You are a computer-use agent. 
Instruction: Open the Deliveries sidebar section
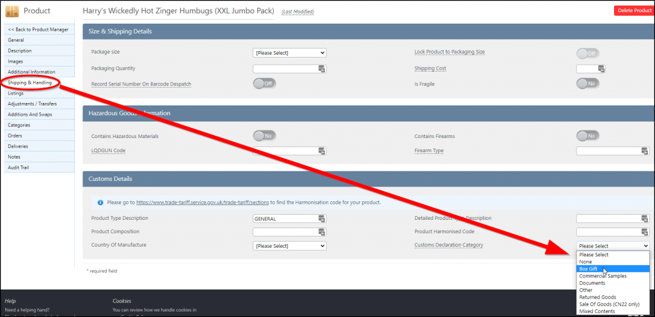point(39,146)
